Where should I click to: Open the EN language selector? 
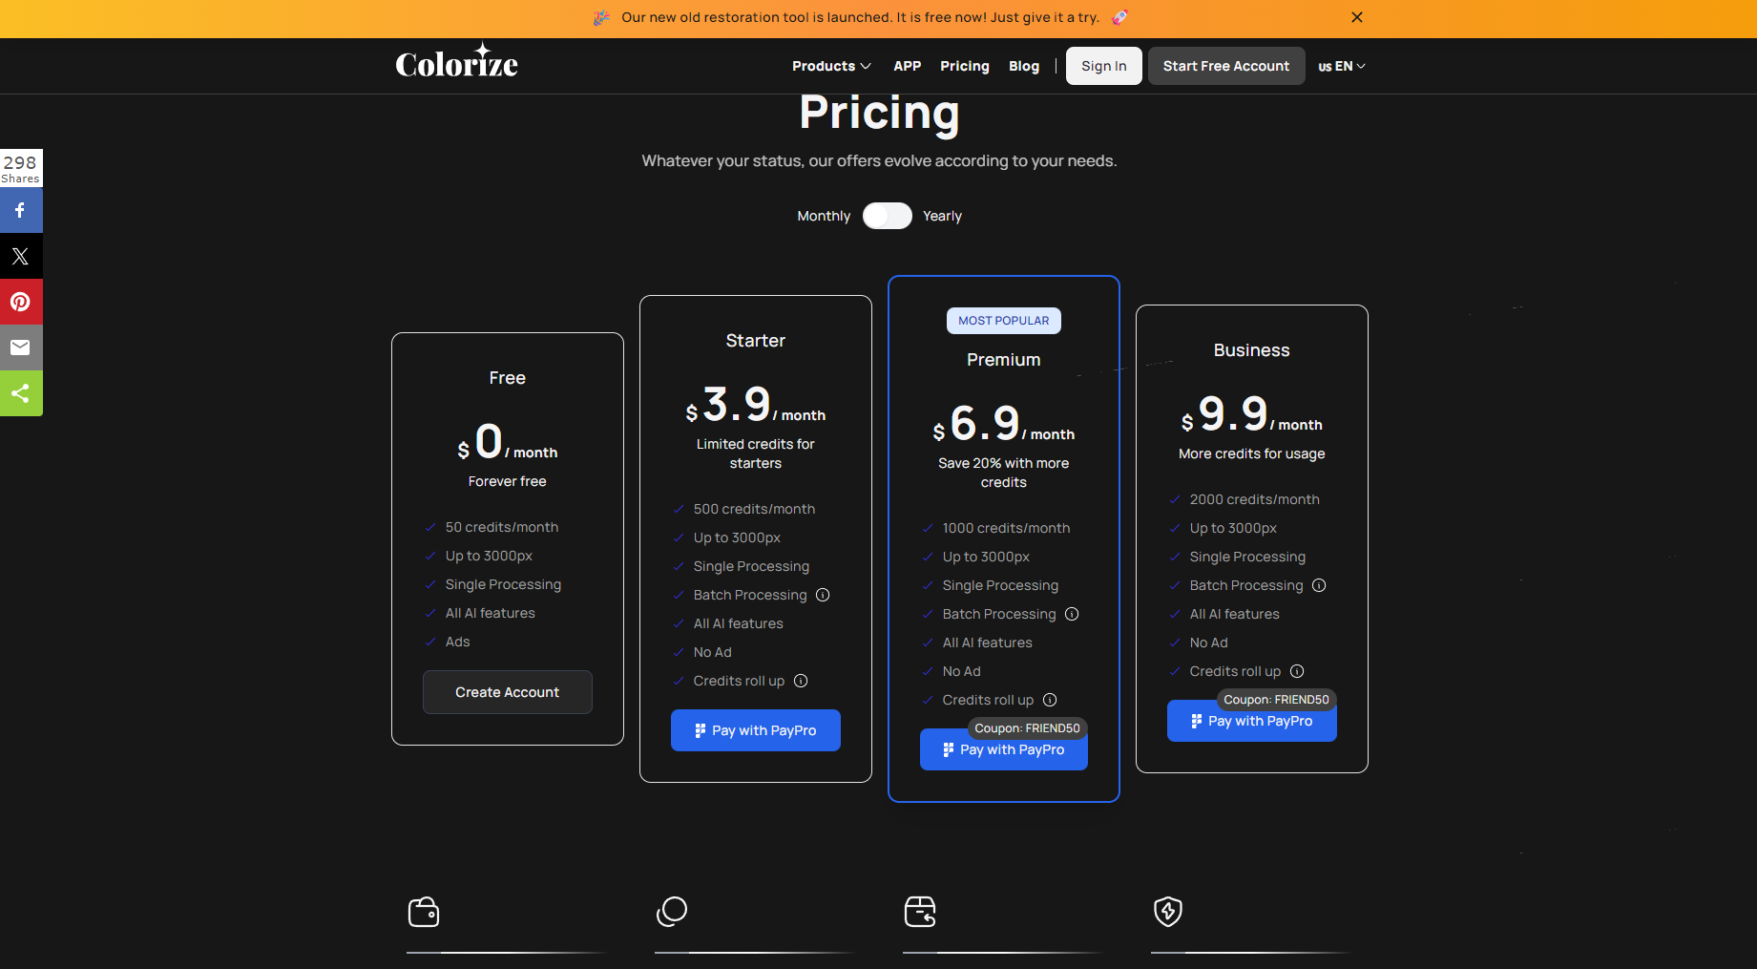pos(1341,66)
